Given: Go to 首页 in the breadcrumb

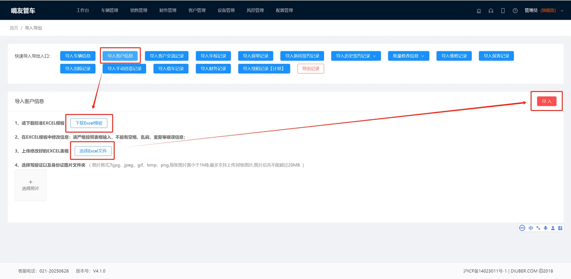Looking at the screenshot, I should coord(14,28).
